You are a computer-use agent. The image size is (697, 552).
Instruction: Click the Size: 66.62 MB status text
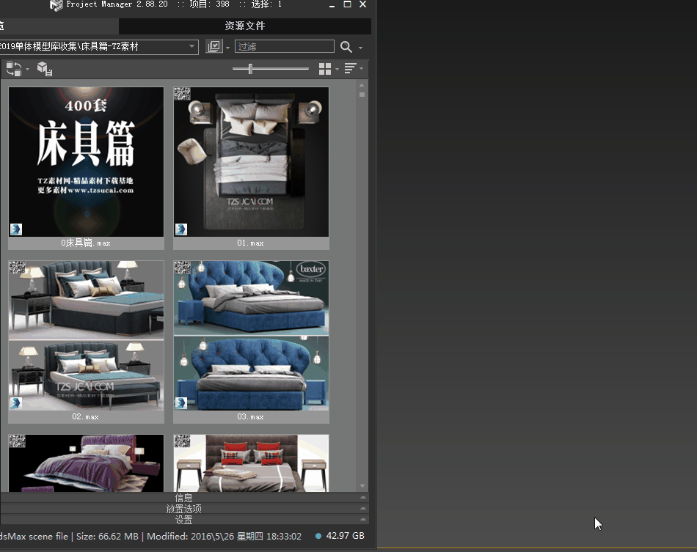(107, 537)
